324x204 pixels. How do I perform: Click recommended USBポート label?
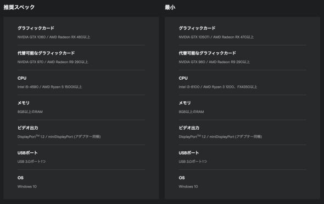coord(27,153)
